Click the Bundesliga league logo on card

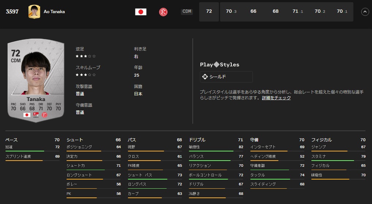pyautogui.click(x=36, y=115)
